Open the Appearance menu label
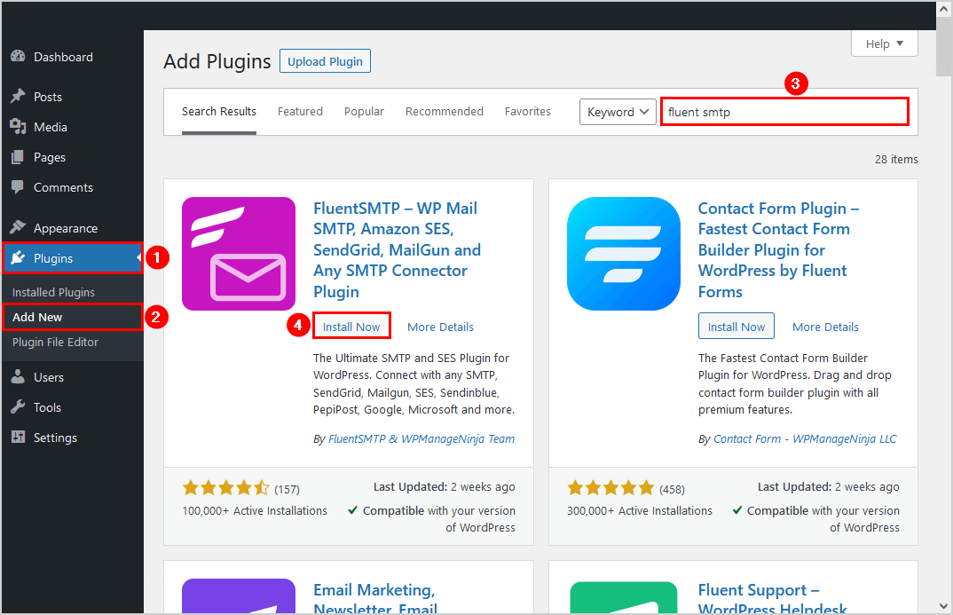 [x=66, y=228]
